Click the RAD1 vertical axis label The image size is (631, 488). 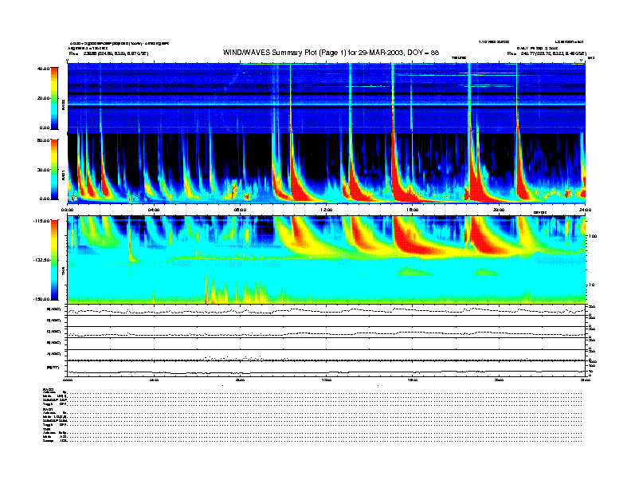click(x=64, y=175)
